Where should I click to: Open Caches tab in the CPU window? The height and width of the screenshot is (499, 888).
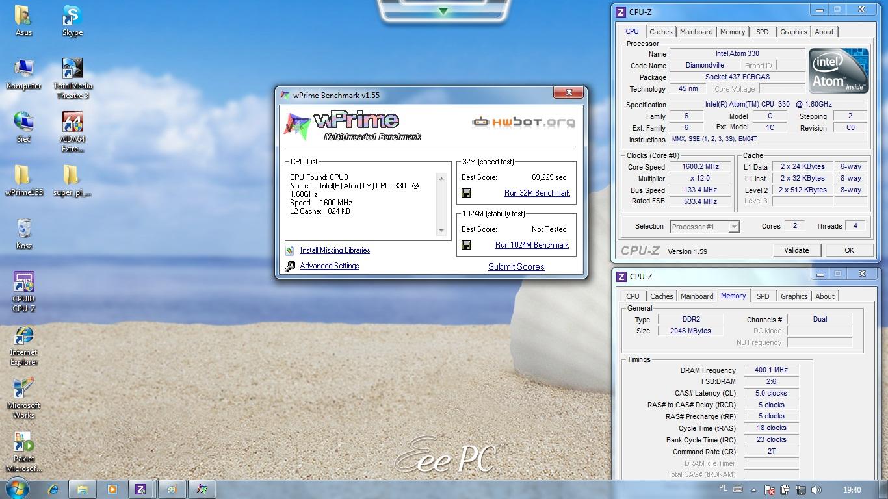pos(660,32)
